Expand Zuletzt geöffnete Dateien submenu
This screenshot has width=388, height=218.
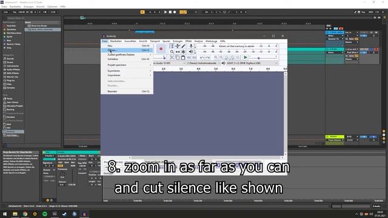pyautogui.click(x=127, y=54)
